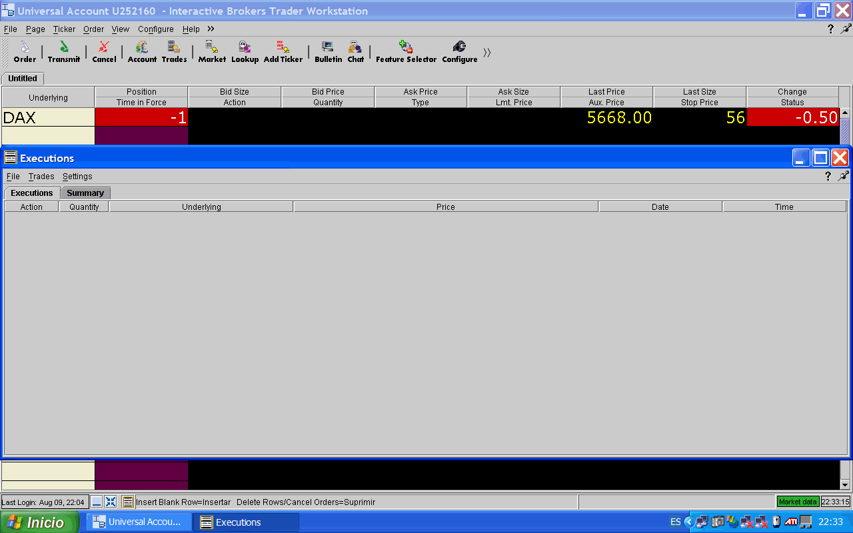Open the Feature Selector toolbar icon
This screenshot has height=533, width=853.
click(x=406, y=51)
